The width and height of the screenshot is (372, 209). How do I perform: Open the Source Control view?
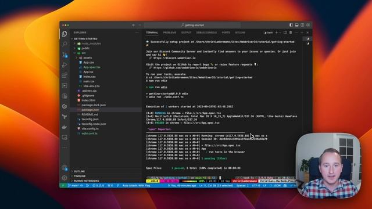[65, 55]
